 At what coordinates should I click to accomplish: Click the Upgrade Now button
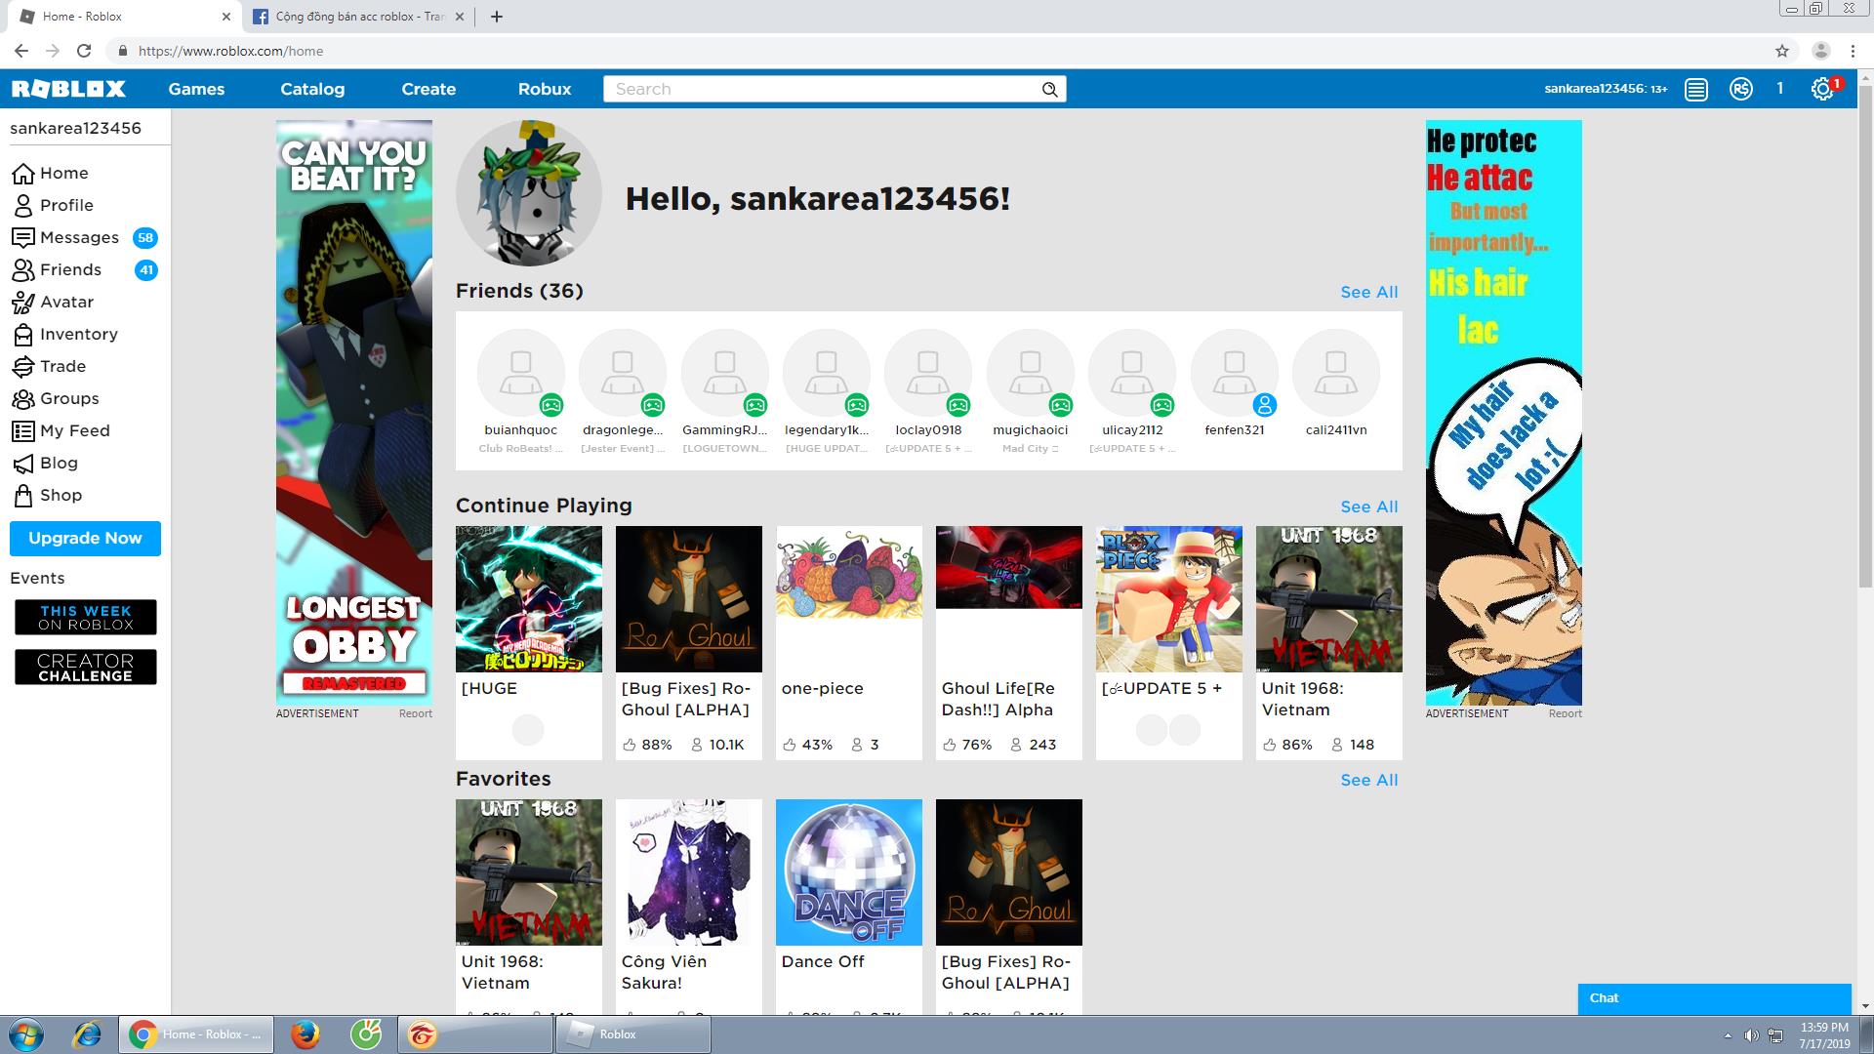click(85, 539)
